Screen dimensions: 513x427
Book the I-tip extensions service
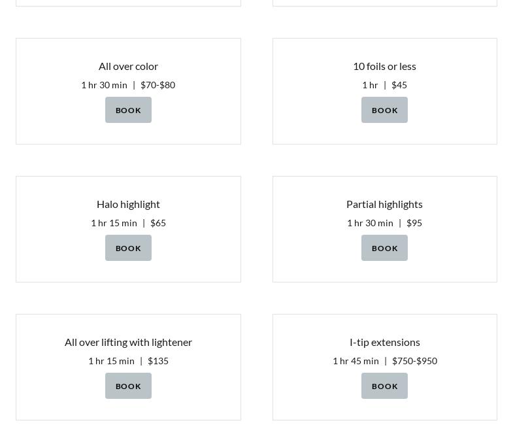pyautogui.click(x=384, y=386)
